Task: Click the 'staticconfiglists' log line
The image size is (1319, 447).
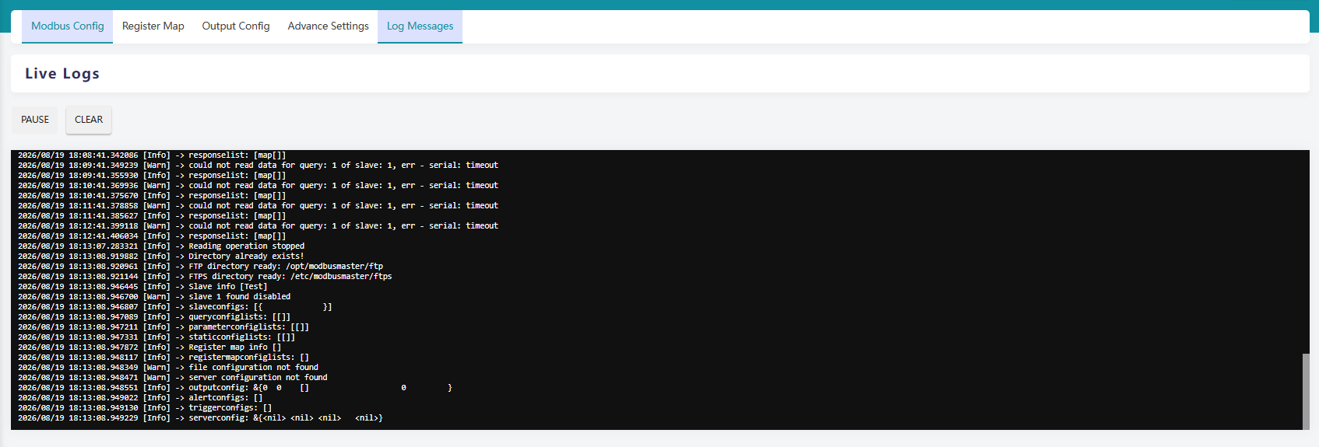Action: click(x=157, y=337)
